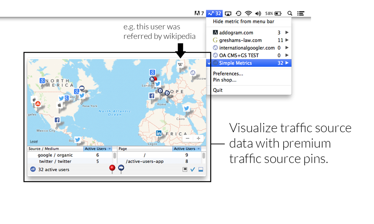This screenshot has height=224, width=374.
Task: Click the red pin icon in the bottom bar
Action: pos(112,168)
